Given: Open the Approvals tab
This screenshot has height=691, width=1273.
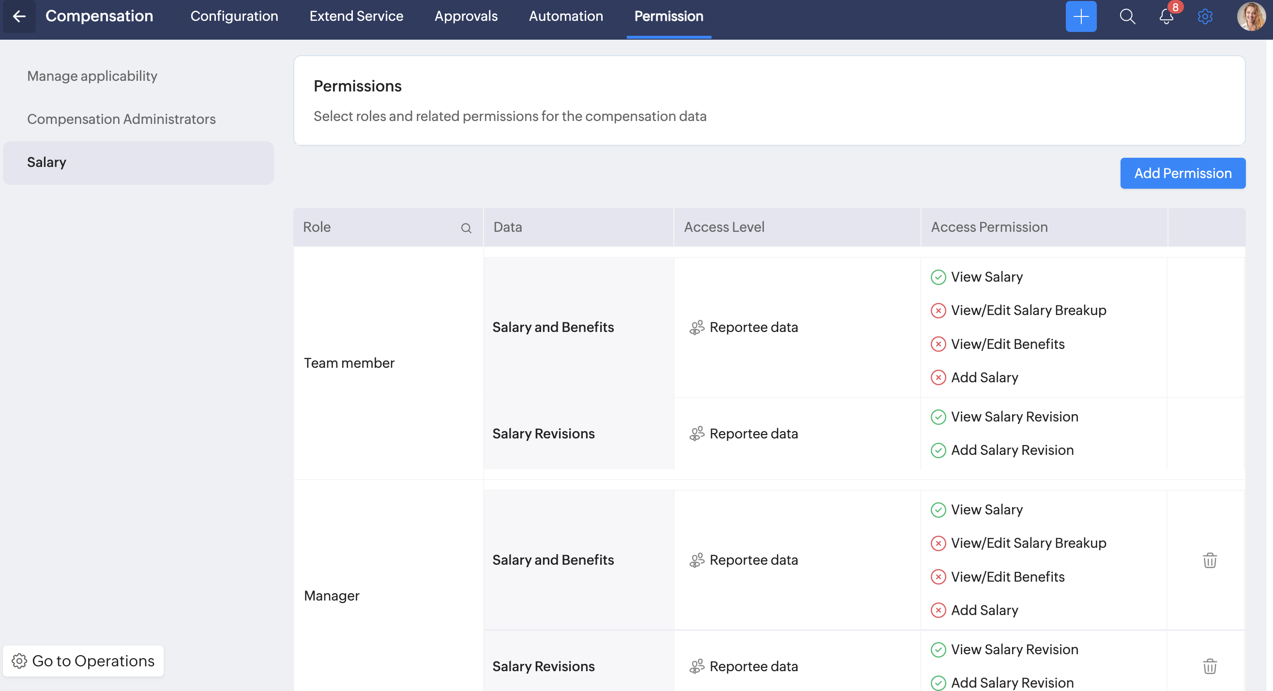Looking at the screenshot, I should tap(466, 16).
